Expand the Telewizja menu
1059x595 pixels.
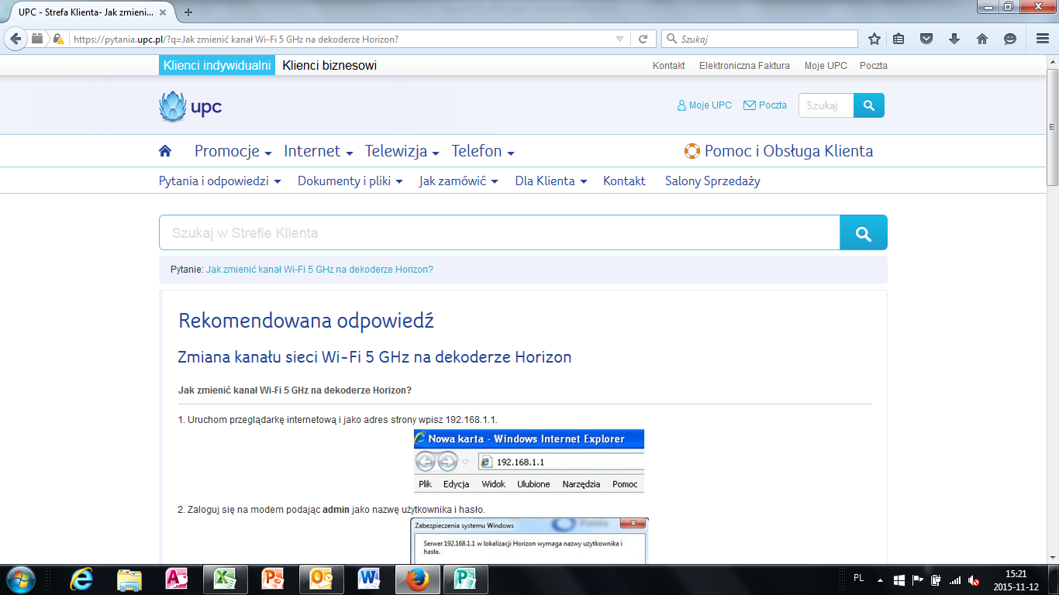(402, 151)
